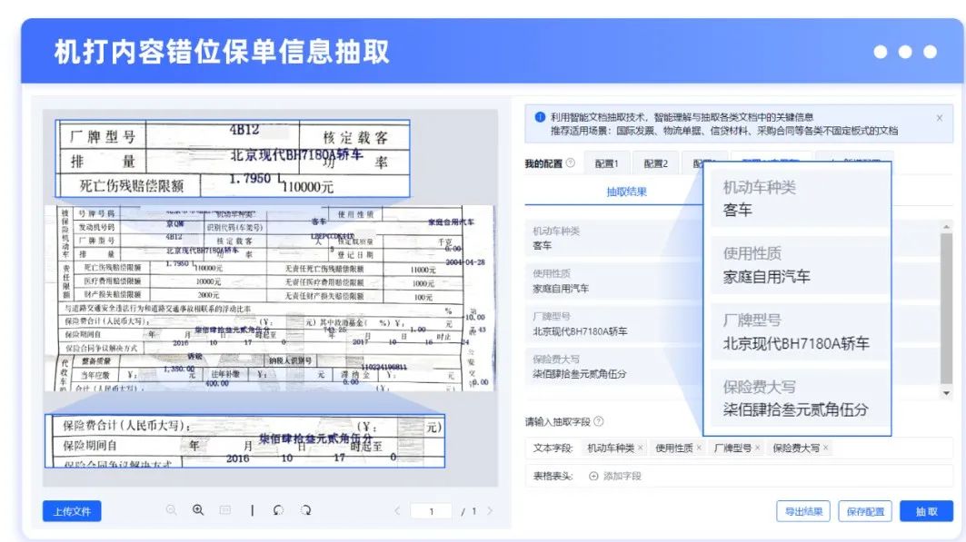Click extracted value 家庭自用汽车 in results list
This screenshot has width=966, height=542.
tap(561, 288)
